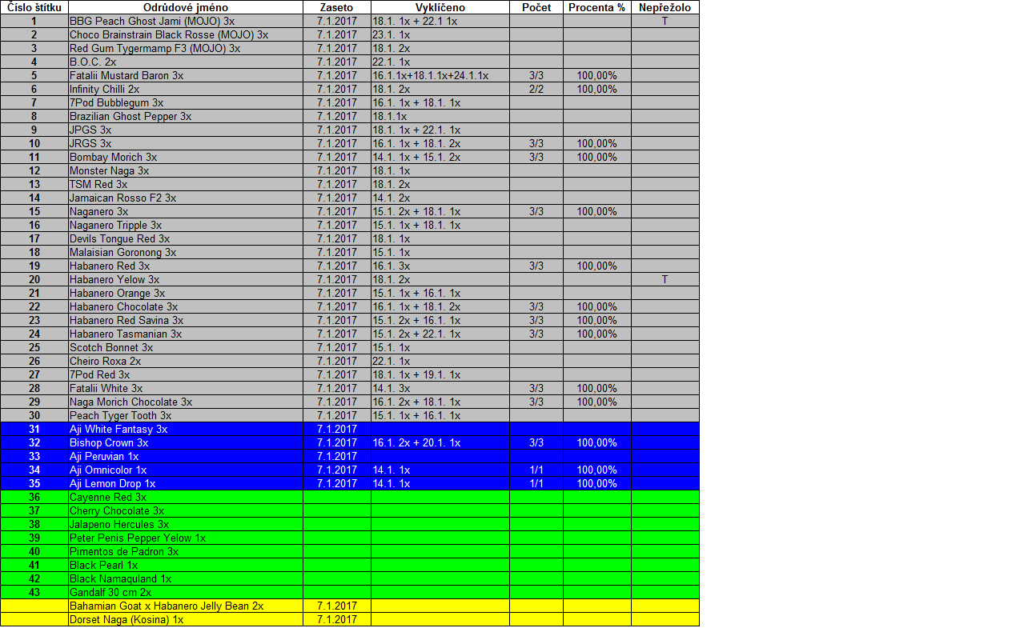Select the 'Odrůdové jméno' header cell
1020x628 pixels.
185,7
